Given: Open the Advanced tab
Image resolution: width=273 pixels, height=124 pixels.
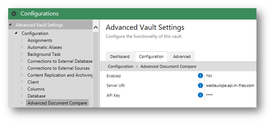Looking at the screenshot, I should pyautogui.click(x=182, y=56).
